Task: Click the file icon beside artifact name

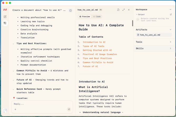Action: pyautogui.click(x=138, y=35)
